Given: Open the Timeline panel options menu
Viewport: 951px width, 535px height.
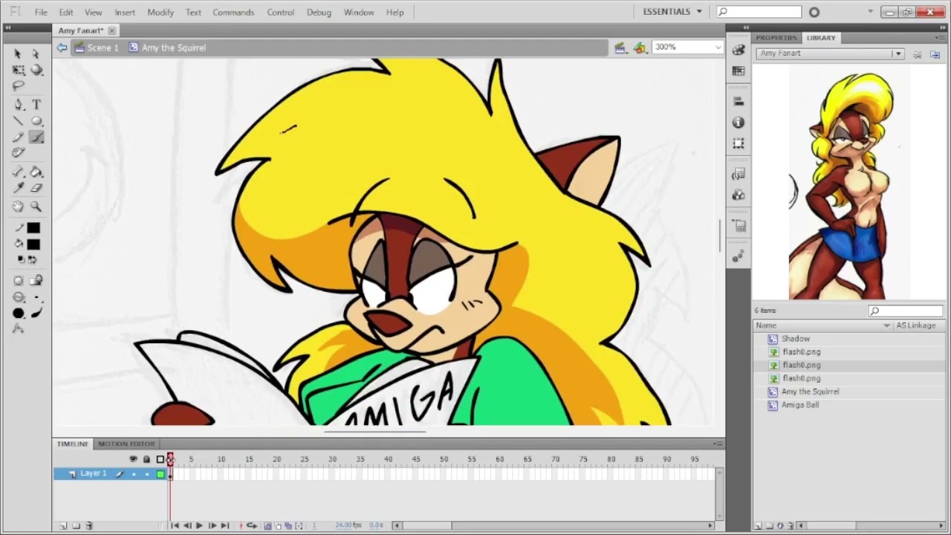Looking at the screenshot, I should 718,444.
